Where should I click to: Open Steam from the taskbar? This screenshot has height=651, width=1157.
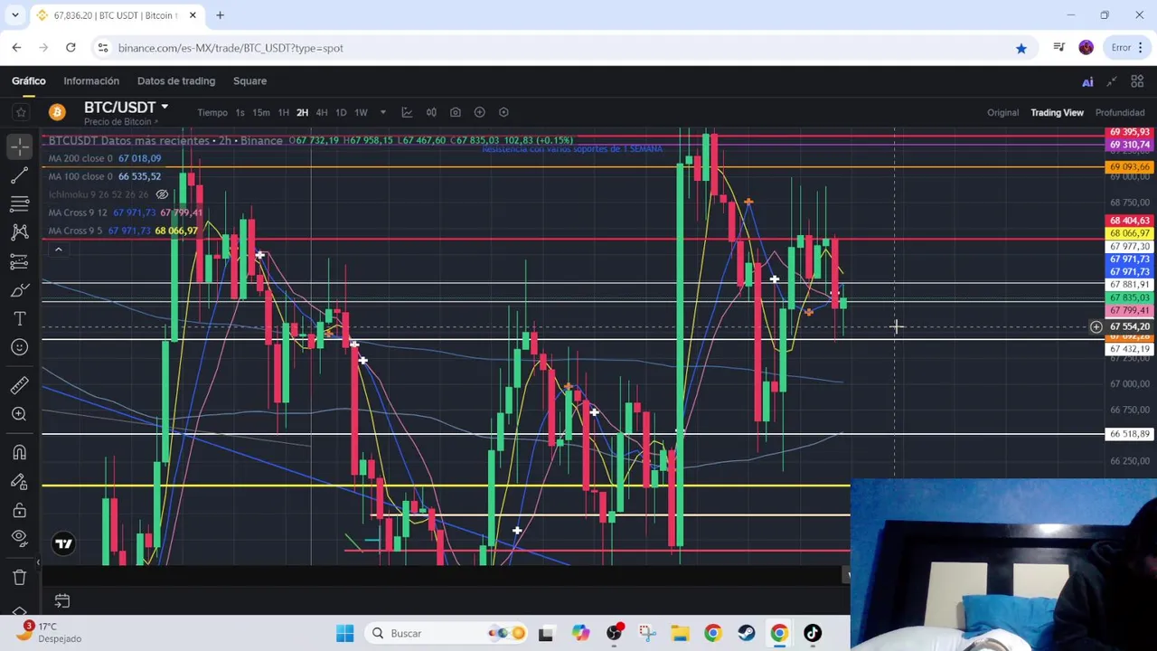coord(746,633)
